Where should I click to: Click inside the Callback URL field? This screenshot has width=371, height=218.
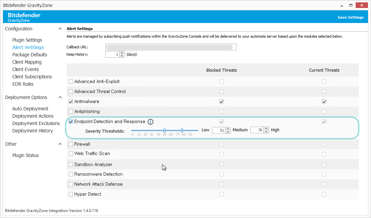pos(171,47)
